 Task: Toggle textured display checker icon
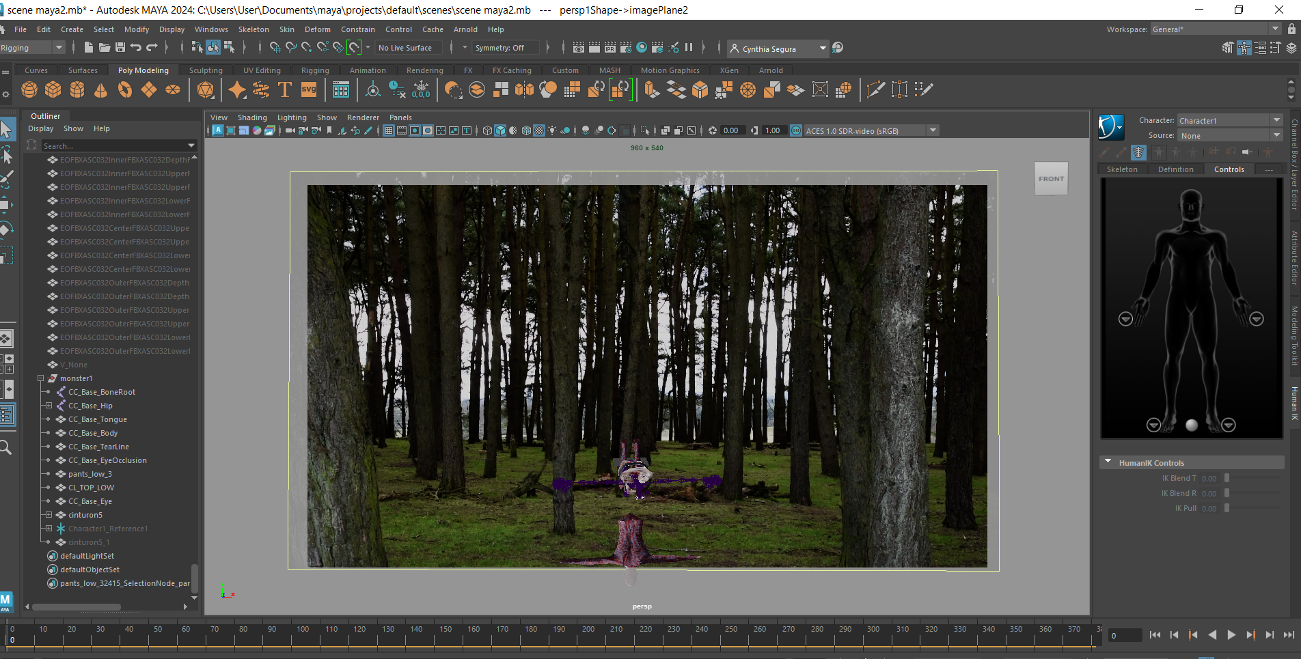tap(539, 130)
